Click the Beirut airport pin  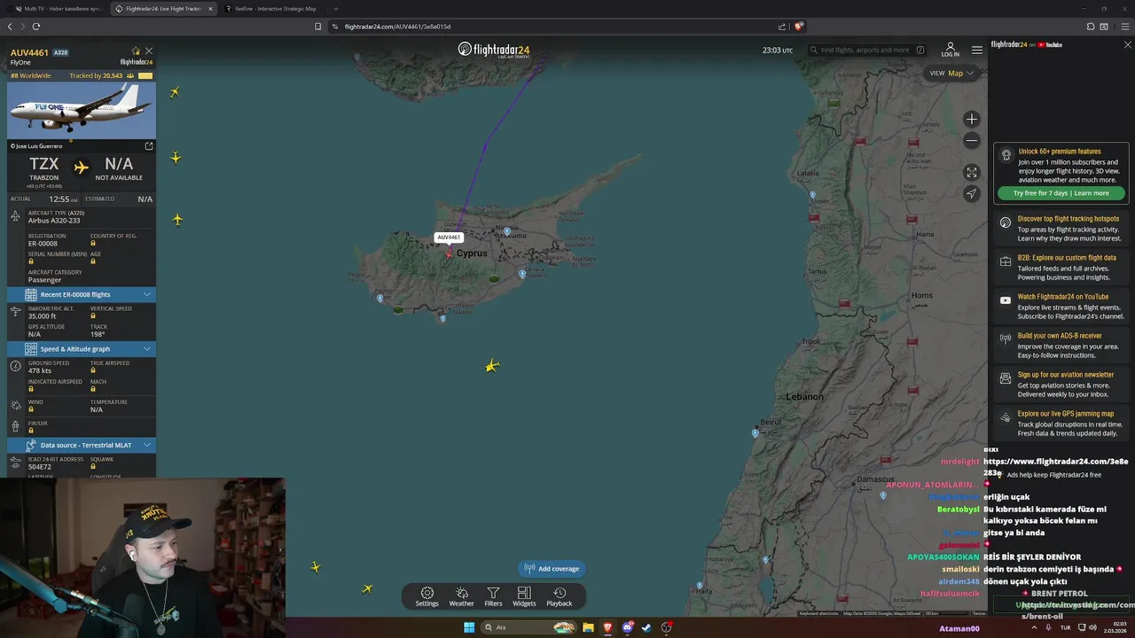coord(755,433)
